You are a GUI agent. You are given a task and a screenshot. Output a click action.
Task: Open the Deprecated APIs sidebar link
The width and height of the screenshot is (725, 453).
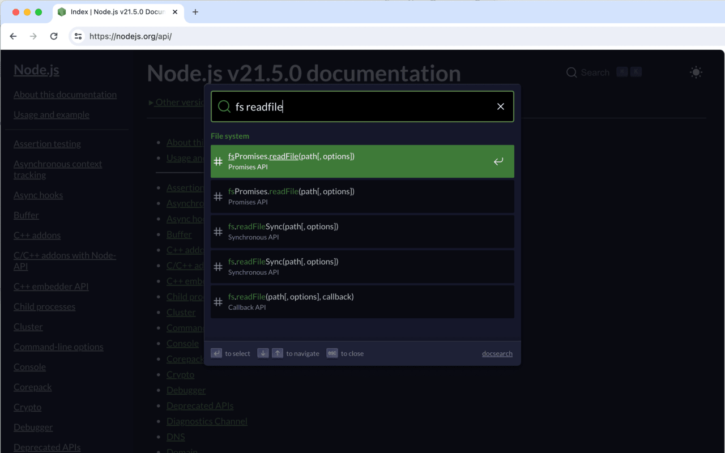46,447
